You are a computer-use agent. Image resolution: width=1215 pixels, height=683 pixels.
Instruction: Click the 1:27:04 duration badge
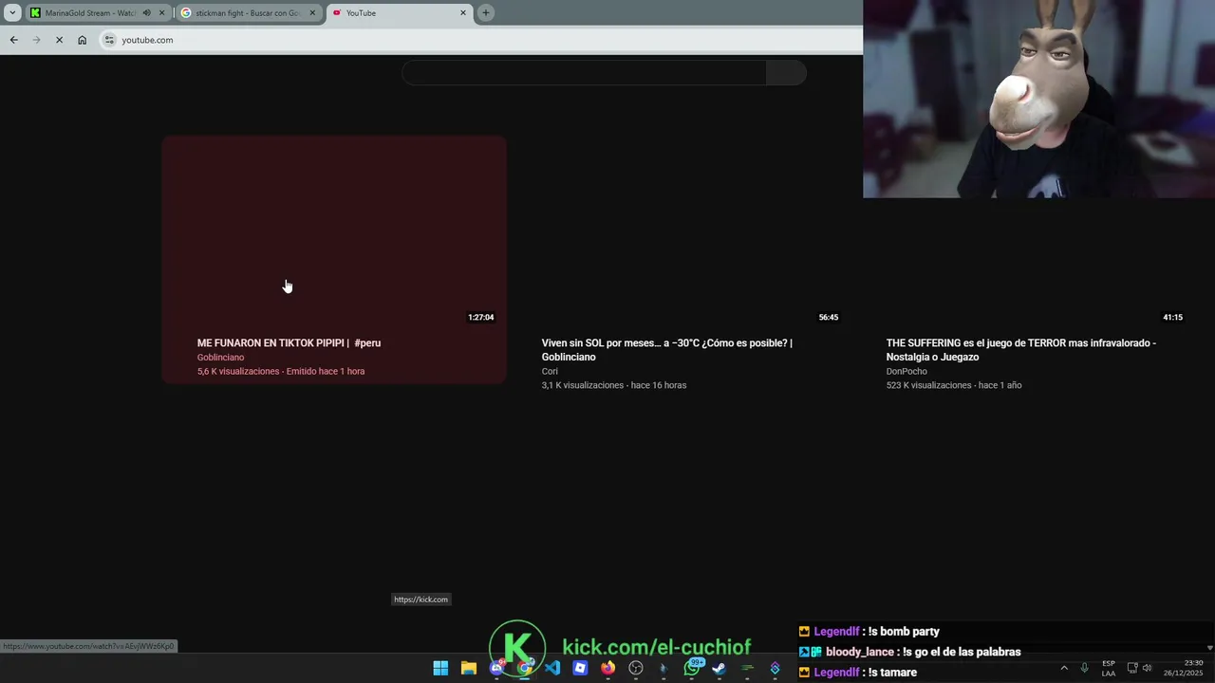point(480,317)
